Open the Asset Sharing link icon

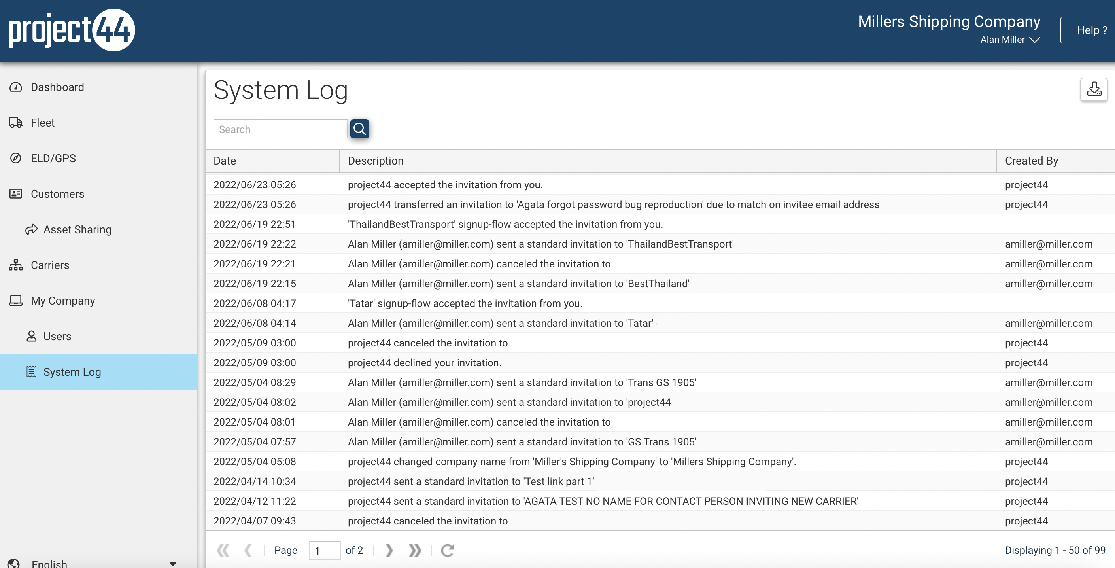click(30, 229)
